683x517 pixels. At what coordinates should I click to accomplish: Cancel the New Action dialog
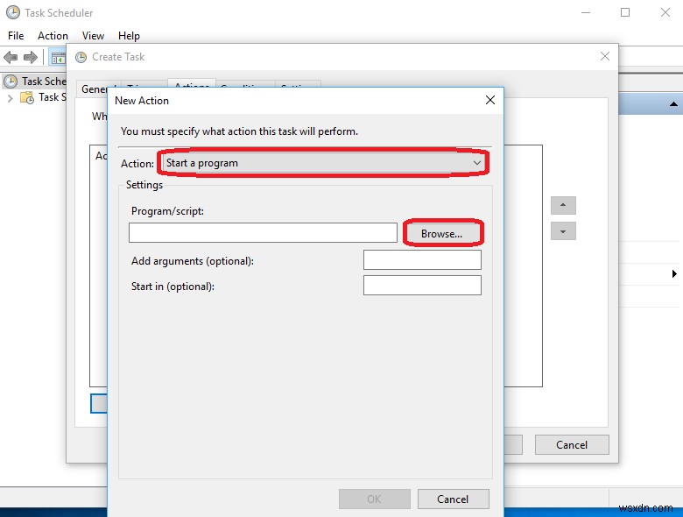coord(453,499)
